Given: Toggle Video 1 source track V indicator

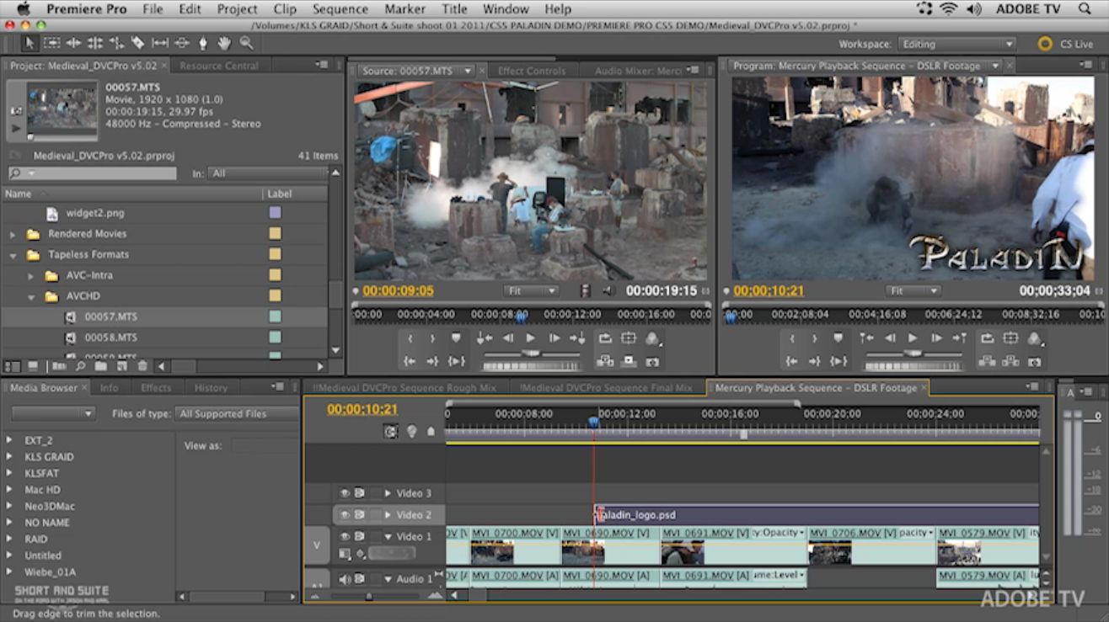Looking at the screenshot, I should (x=317, y=545).
